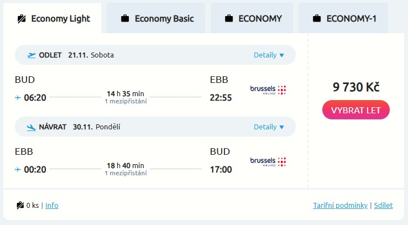Click the return flight 1 mezipřistání text
Screen dimensions: 408x225
pyautogui.click(x=125, y=173)
